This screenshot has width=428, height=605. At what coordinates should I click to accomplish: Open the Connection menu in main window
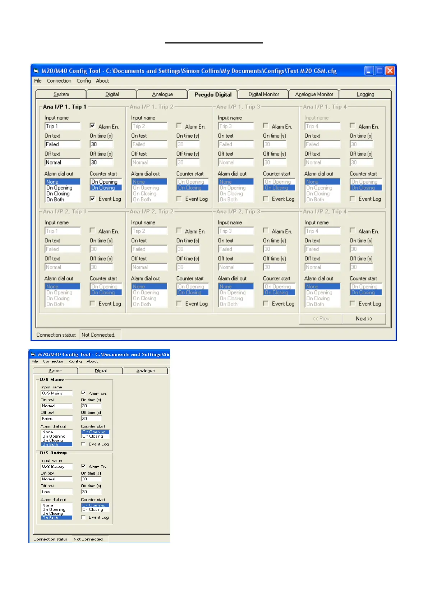click(x=59, y=81)
